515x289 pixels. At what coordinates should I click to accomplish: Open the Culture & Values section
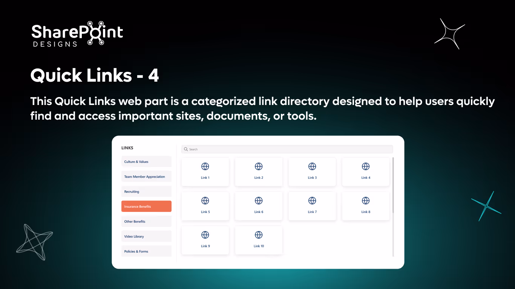[x=146, y=161]
